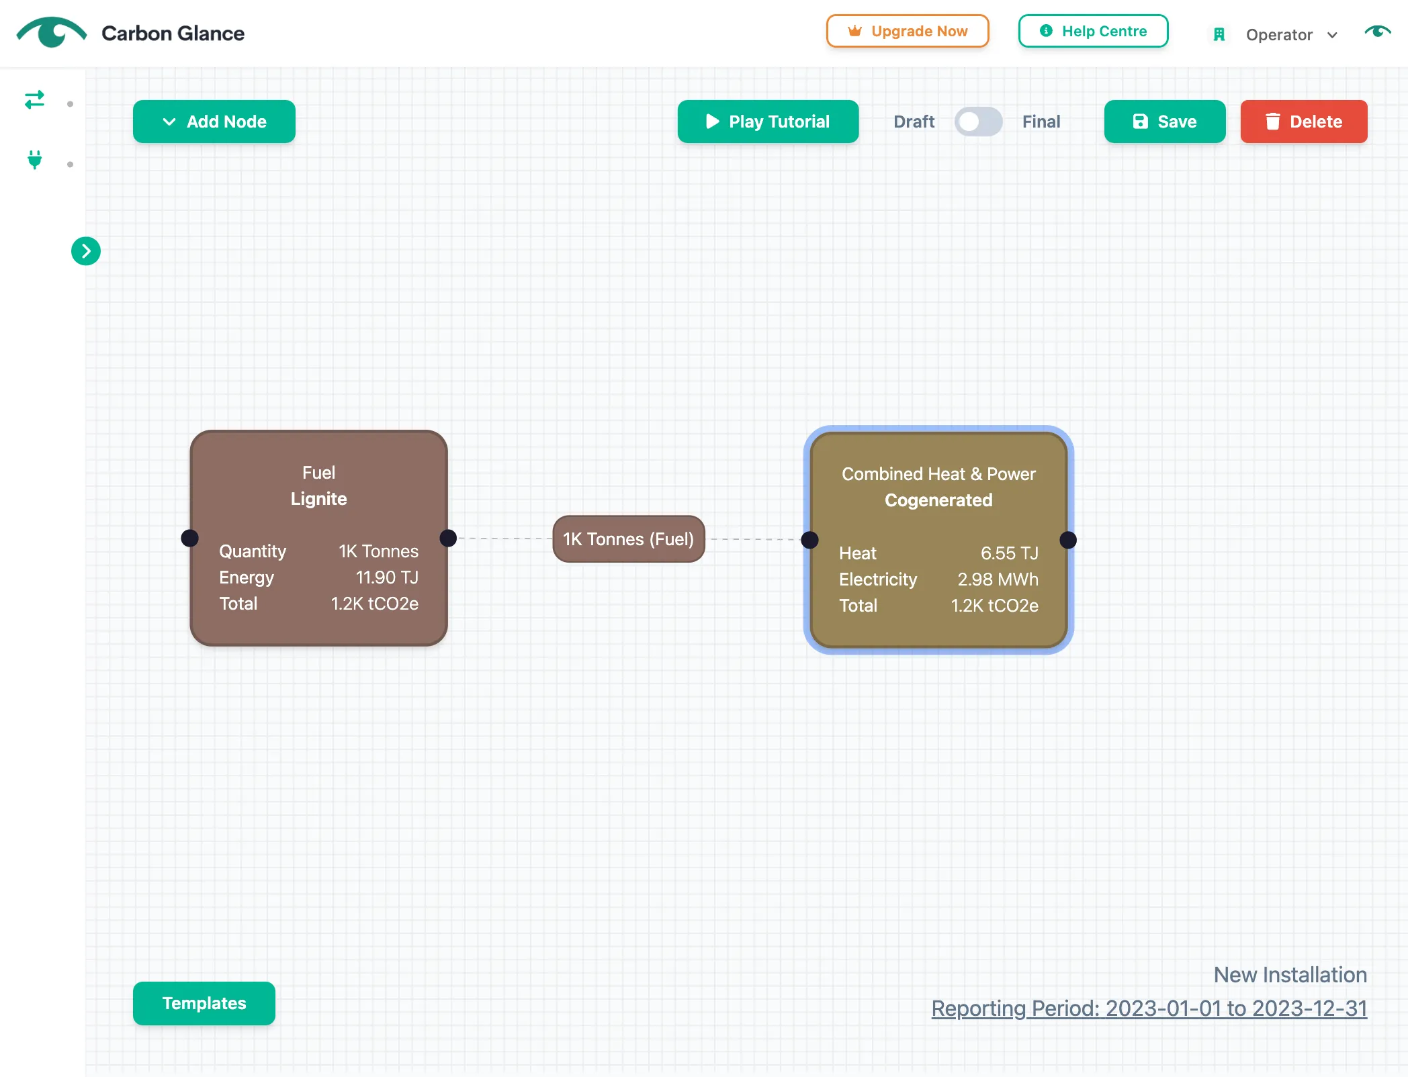Click the '6.55 TJ' heat value
Viewport: 1408px width, 1077px height.
[x=1009, y=553]
